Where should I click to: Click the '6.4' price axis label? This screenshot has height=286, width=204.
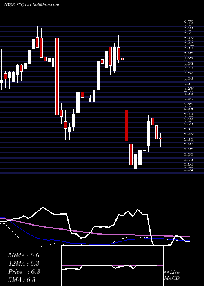pyautogui.click(x=187, y=129)
